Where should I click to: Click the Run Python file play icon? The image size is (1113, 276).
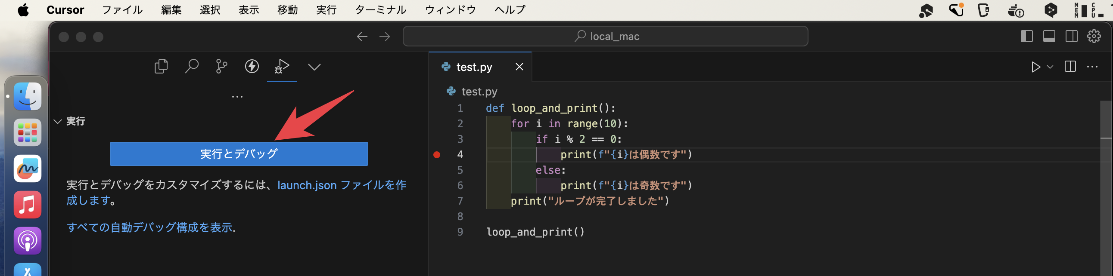pos(1035,67)
